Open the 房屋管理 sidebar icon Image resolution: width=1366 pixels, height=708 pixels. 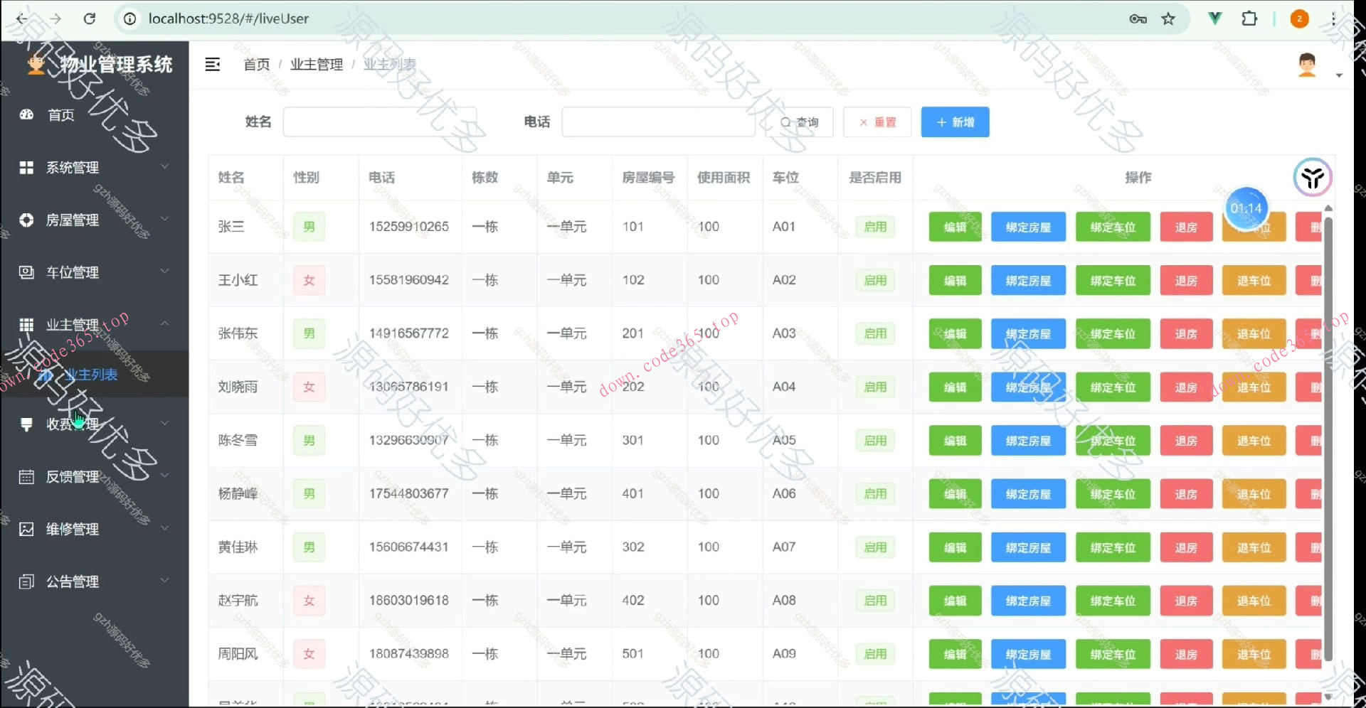26,220
